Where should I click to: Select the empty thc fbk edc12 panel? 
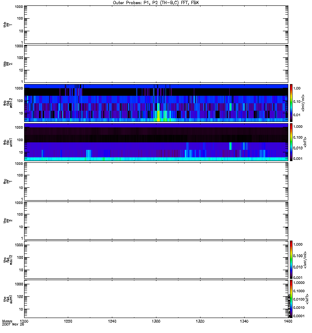tap(156, 260)
